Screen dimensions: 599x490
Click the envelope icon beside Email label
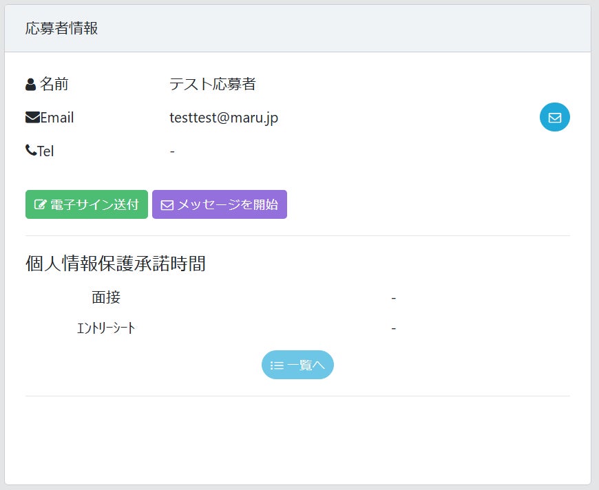pyautogui.click(x=32, y=118)
